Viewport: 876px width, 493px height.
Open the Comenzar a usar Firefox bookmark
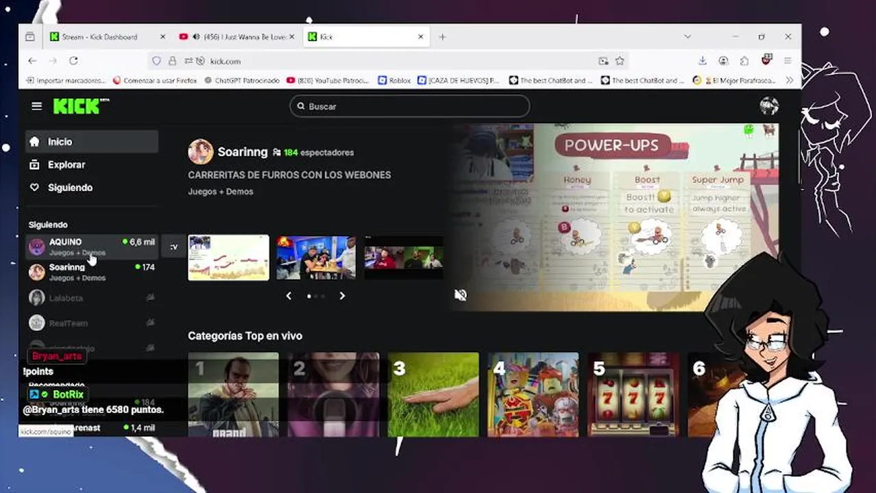155,80
